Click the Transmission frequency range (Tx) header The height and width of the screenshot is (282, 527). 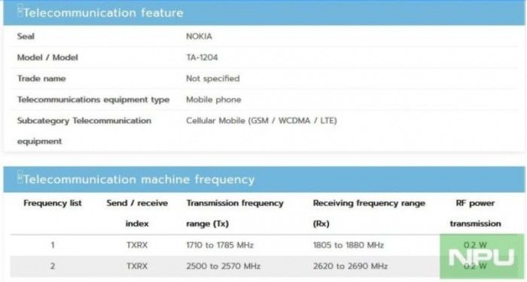coord(235,213)
